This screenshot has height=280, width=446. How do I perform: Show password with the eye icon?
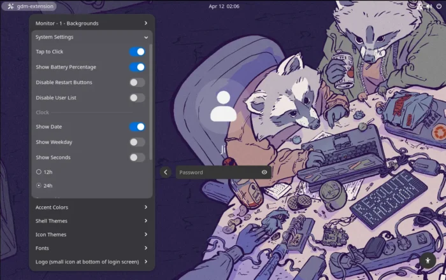tap(264, 172)
